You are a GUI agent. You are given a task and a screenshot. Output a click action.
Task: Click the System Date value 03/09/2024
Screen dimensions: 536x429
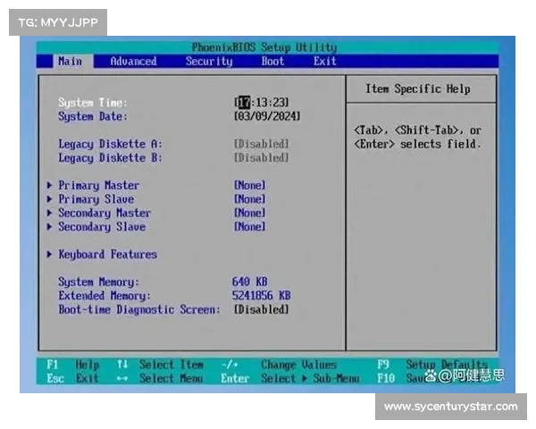tap(267, 116)
